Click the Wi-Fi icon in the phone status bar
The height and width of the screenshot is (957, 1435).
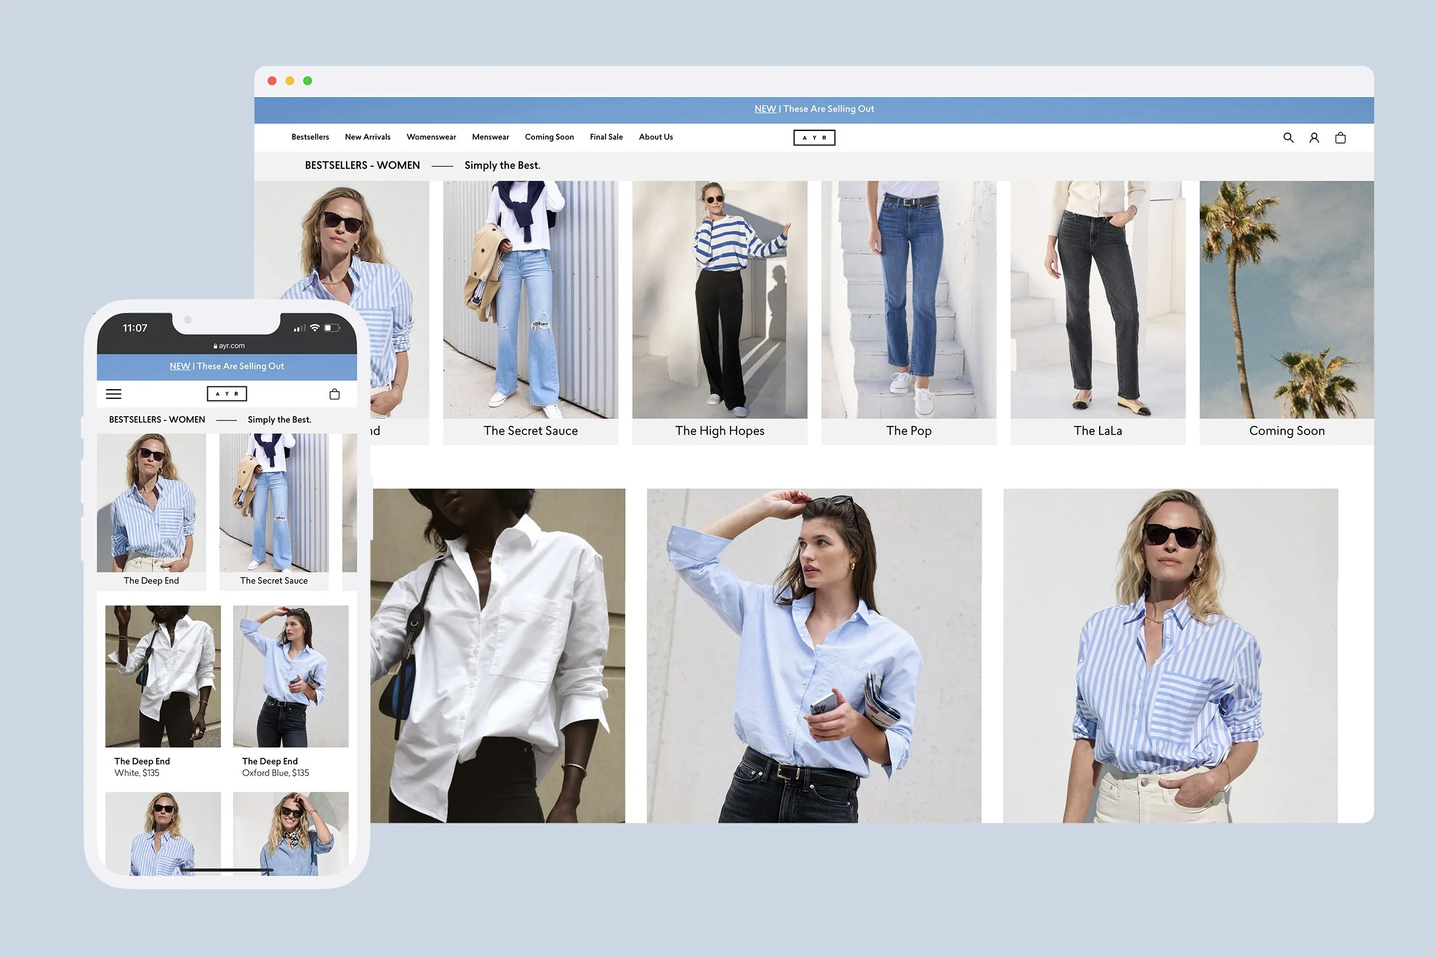(313, 328)
